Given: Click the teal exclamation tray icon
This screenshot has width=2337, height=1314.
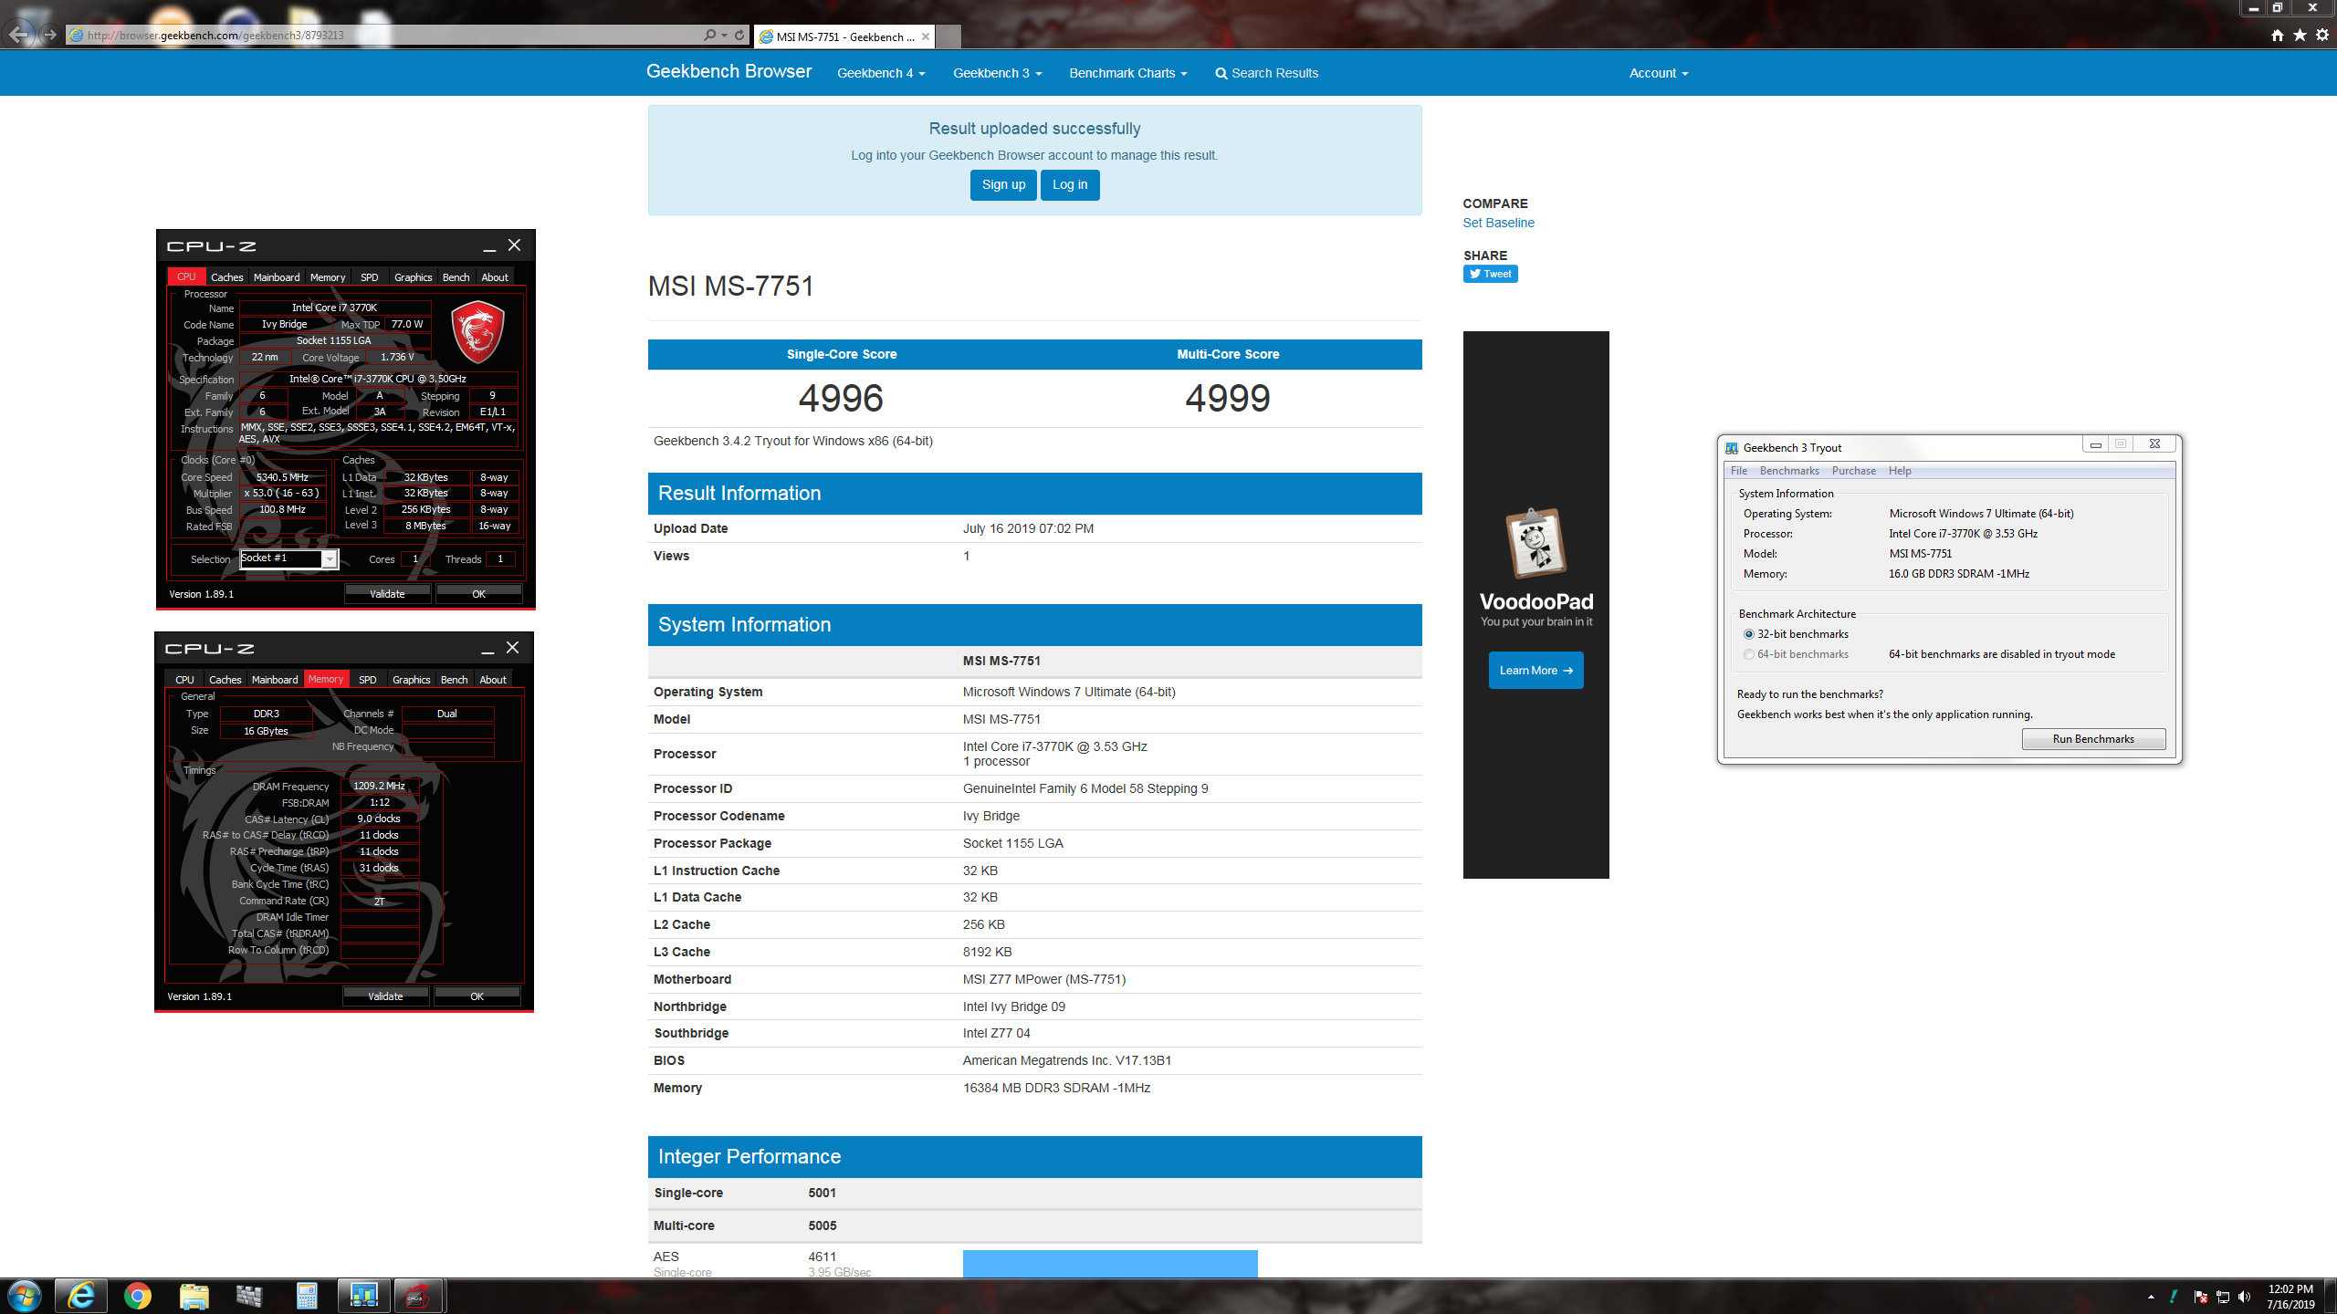Looking at the screenshot, I should click(x=2175, y=1297).
